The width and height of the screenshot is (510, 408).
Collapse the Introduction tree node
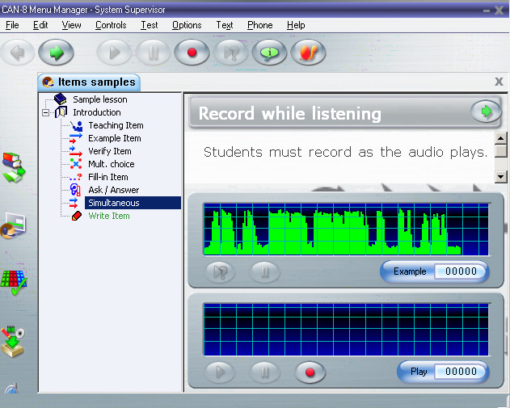tap(46, 113)
